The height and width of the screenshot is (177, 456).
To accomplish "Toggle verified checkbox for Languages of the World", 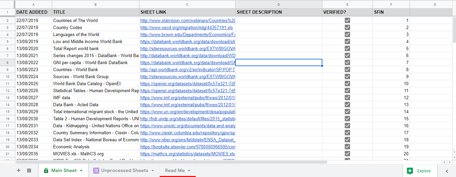I will point(347,34).
